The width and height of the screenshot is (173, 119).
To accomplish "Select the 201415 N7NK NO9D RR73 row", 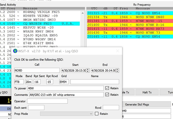I will (x=130, y=29).
